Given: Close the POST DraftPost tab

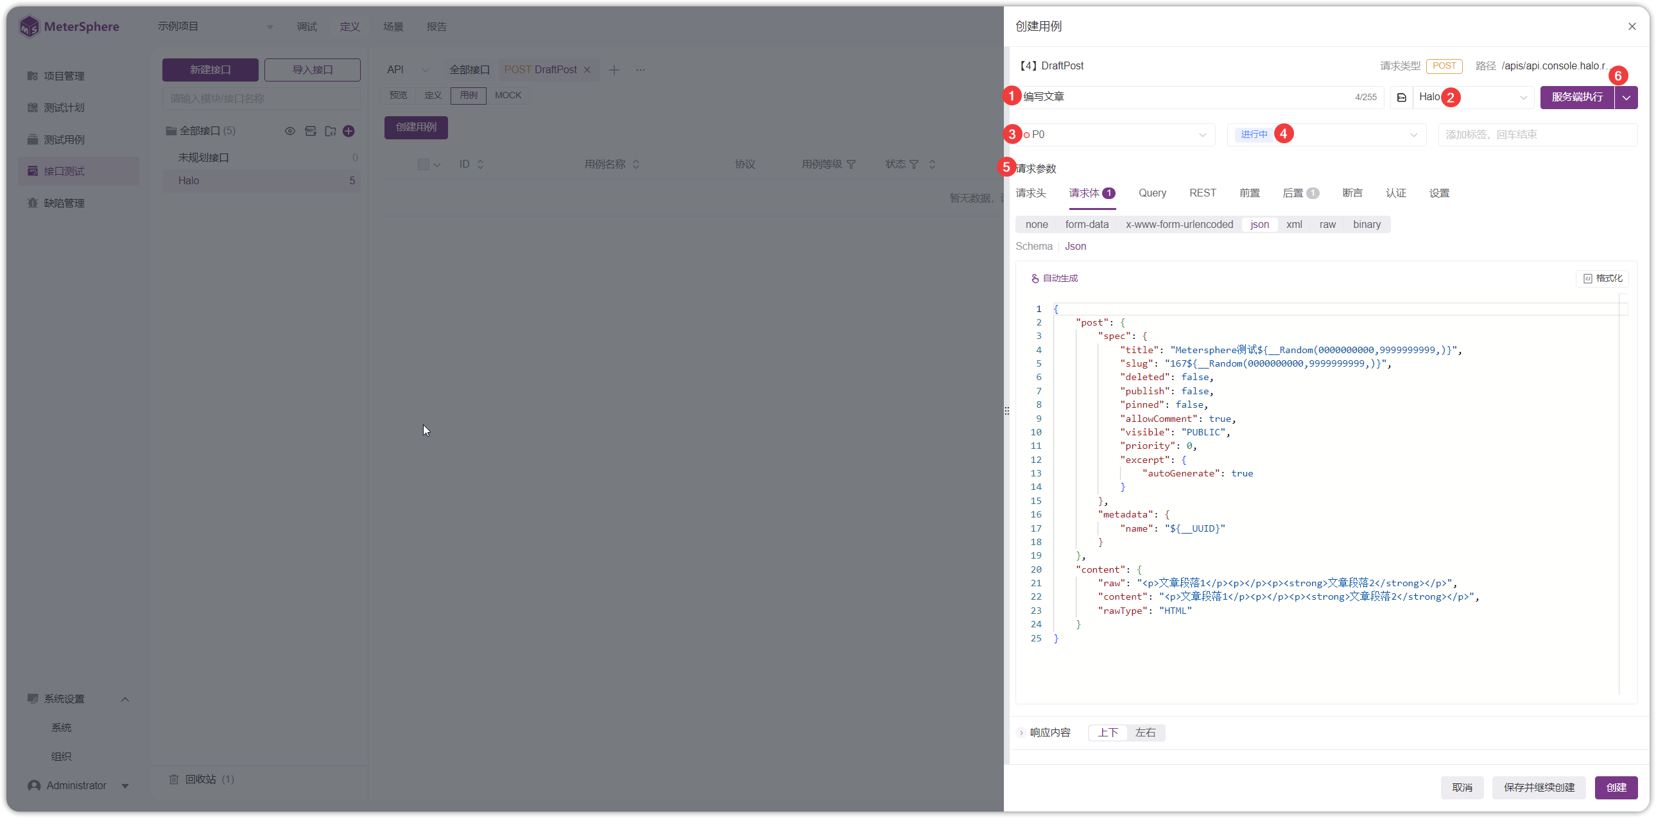Looking at the screenshot, I should (587, 69).
